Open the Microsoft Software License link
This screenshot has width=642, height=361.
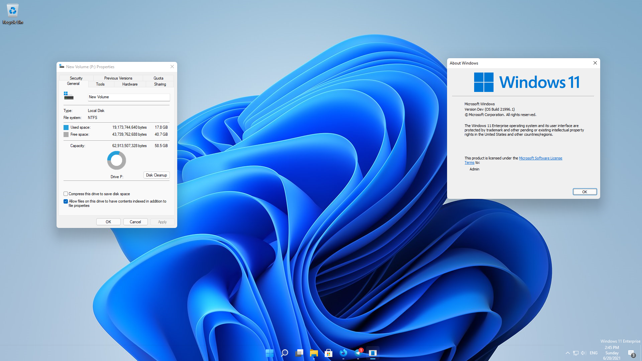point(541,158)
